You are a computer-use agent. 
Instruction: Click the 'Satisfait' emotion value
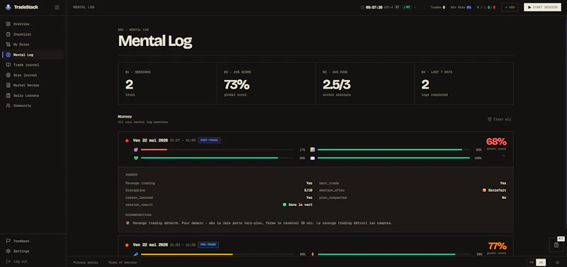click(494, 190)
